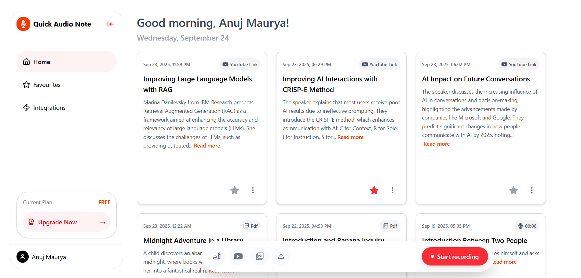Select the PDF import tool in the bottom toolbar

tap(260, 256)
